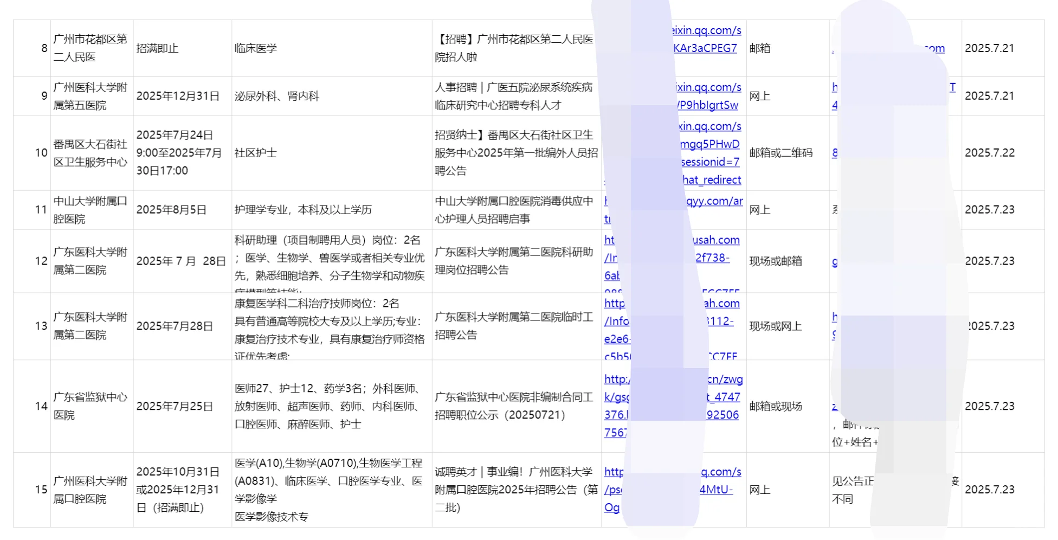Select the method cell 邮箱或现场

click(x=788, y=406)
